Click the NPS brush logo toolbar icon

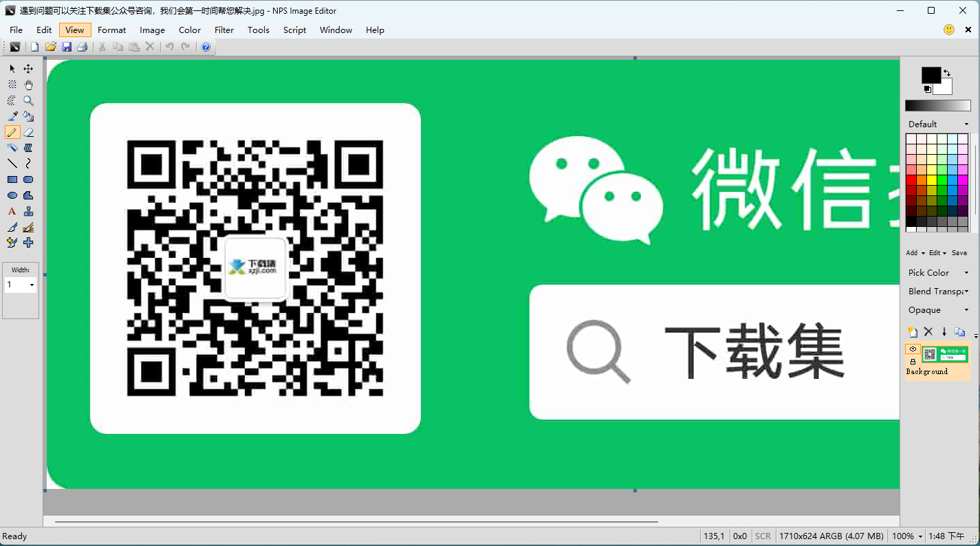pyautogui.click(x=14, y=47)
